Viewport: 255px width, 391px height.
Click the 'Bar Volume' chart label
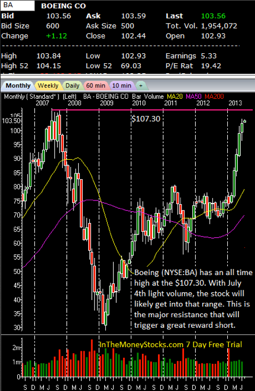pyautogui.click(x=148, y=96)
